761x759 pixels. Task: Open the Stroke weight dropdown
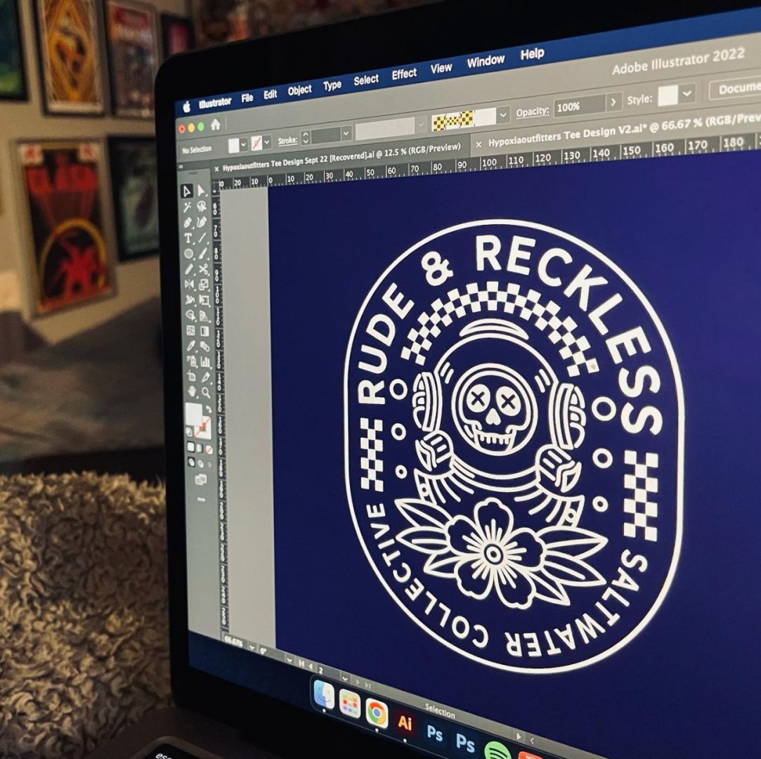pyautogui.click(x=346, y=134)
